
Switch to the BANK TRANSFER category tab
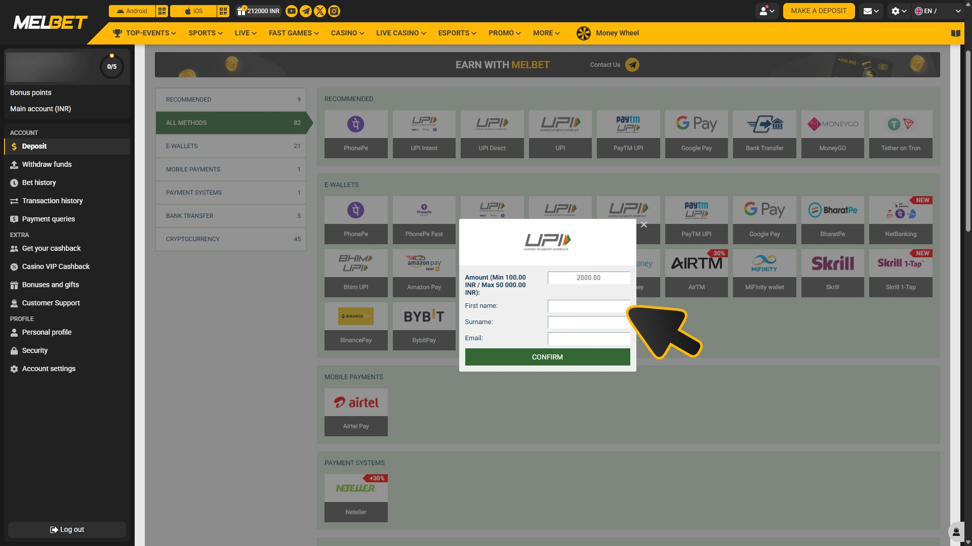[x=231, y=216]
